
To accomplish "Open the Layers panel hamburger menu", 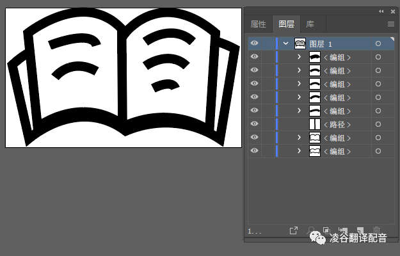I will pyautogui.click(x=390, y=24).
